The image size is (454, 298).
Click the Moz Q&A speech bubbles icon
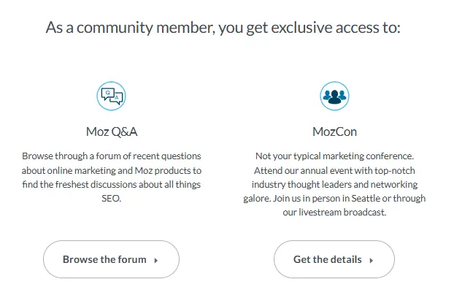111,96
